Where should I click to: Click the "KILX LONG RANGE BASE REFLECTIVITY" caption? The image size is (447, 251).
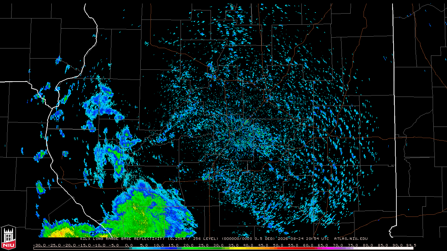click(x=123, y=239)
